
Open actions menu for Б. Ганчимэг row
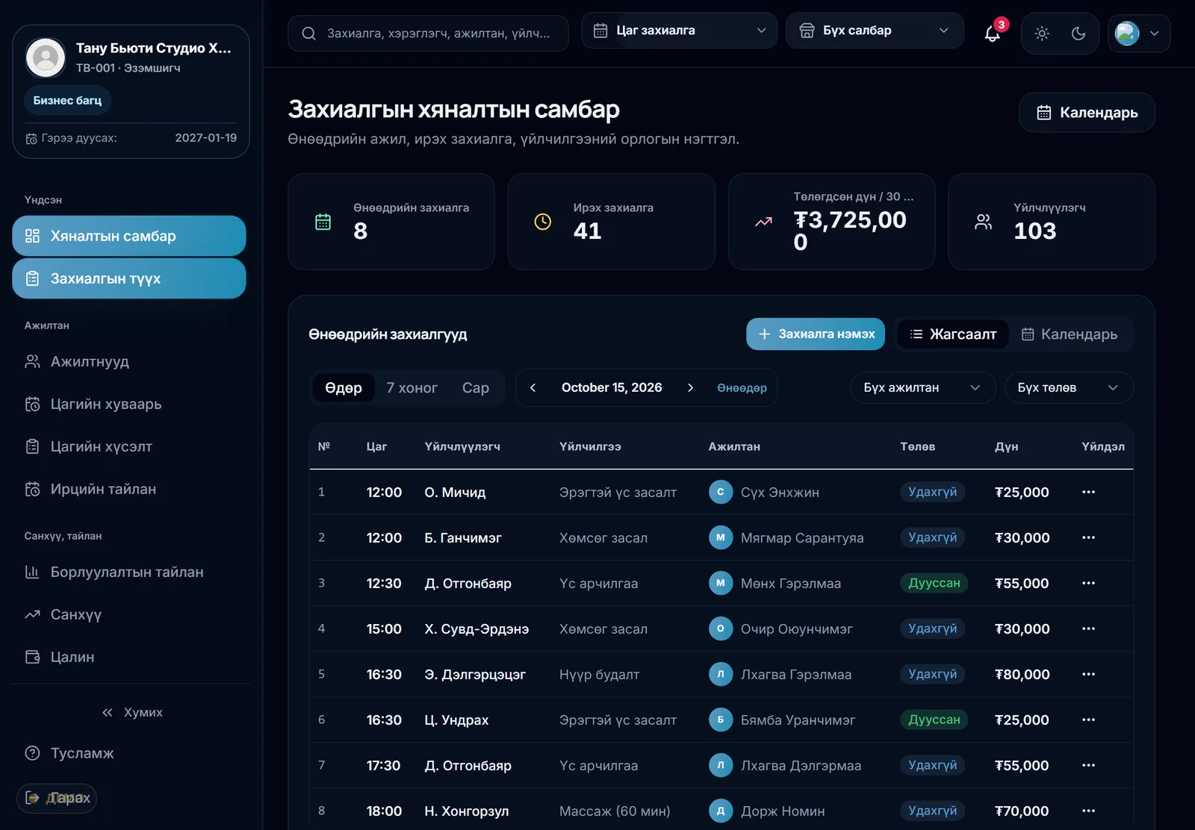click(x=1088, y=537)
